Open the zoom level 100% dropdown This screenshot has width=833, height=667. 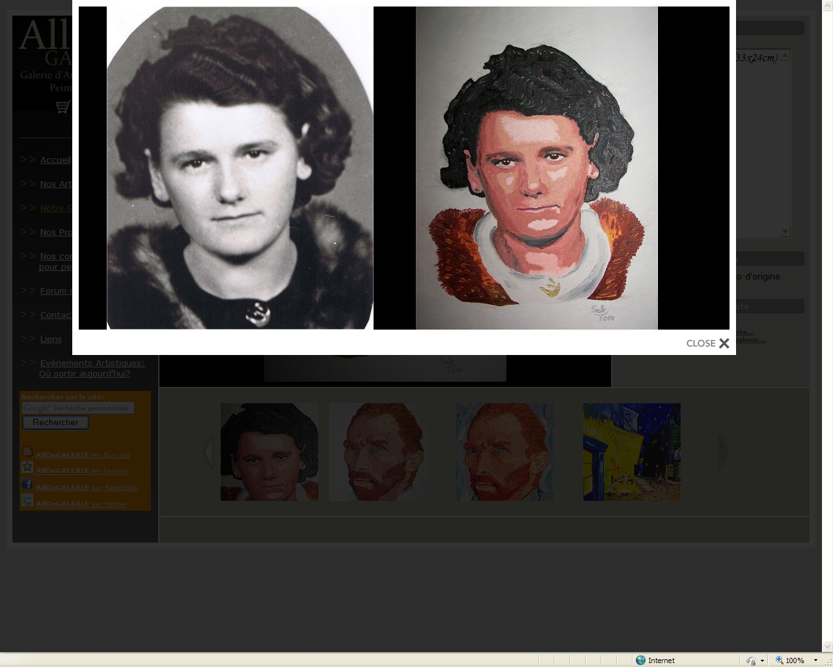815,660
